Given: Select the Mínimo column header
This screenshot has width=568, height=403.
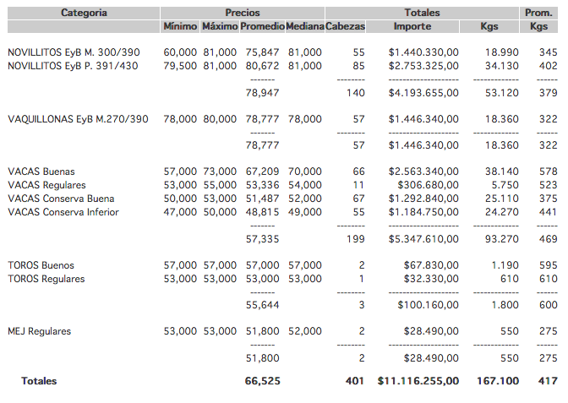Looking at the screenshot, I should [x=180, y=26].
